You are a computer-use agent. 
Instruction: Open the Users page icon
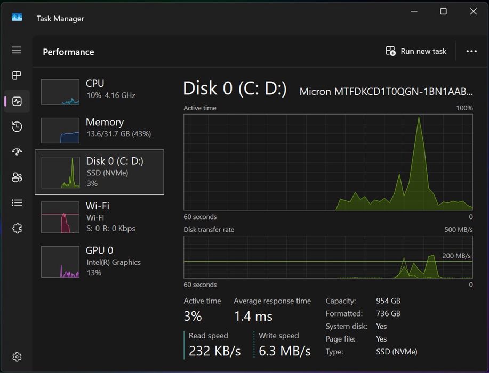[x=17, y=177]
